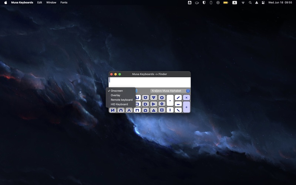Image resolution: width=296 pixels, height=185 pixels.
Task: Open the Fonts menu
Action: pos(64,3)
